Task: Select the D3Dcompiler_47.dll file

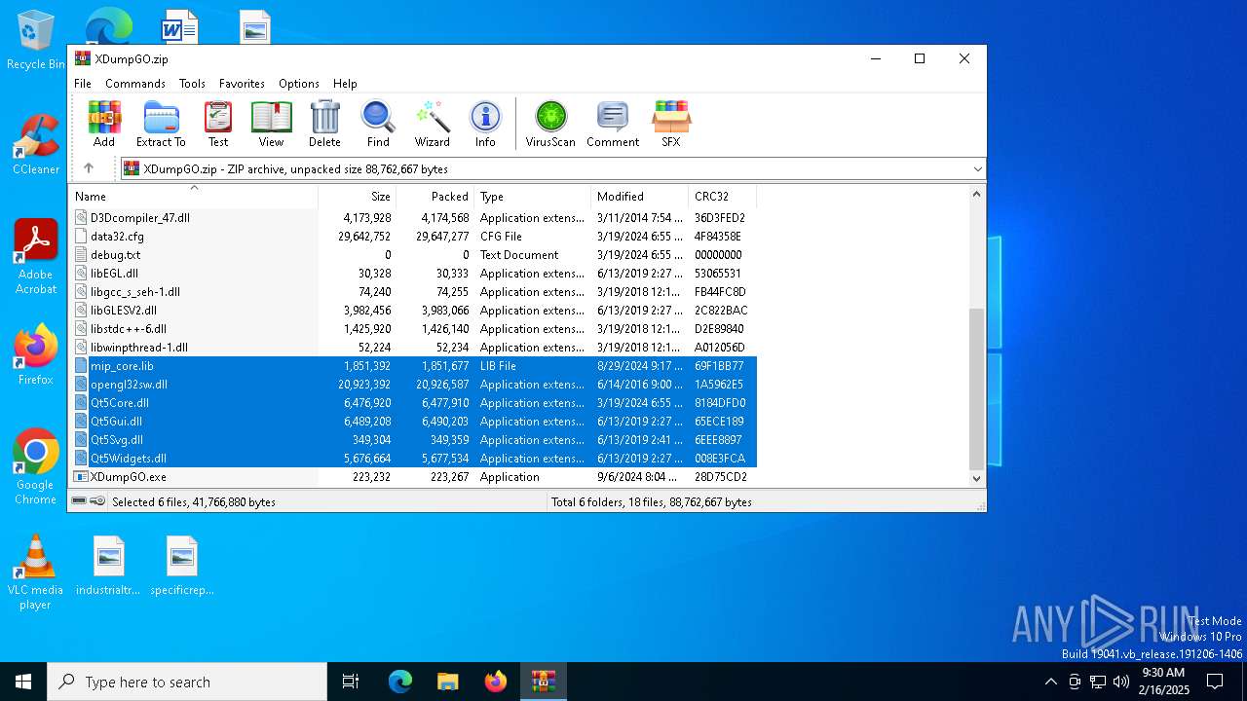Action: click(x=413, y=218)
